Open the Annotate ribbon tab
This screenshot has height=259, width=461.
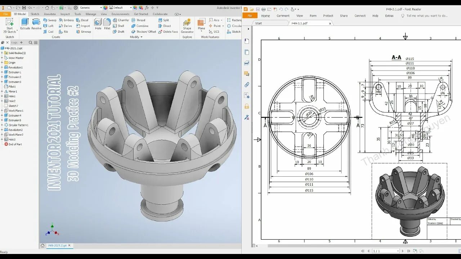pos(50,14)
